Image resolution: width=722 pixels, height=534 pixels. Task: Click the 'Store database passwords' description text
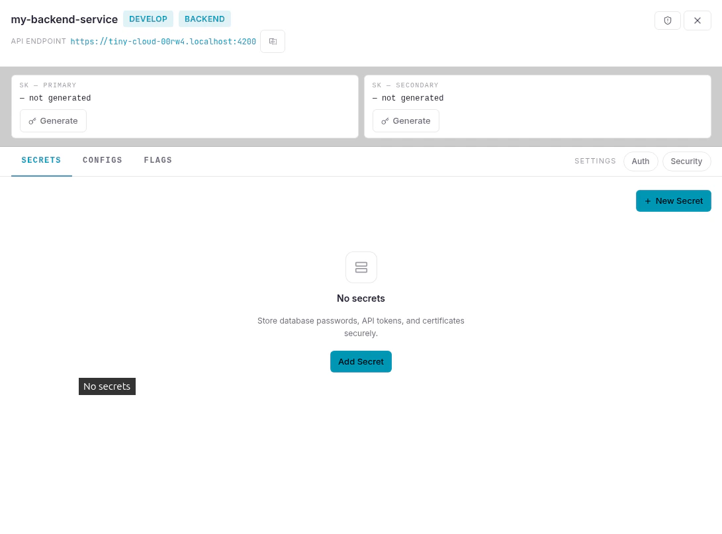[361, 327]
